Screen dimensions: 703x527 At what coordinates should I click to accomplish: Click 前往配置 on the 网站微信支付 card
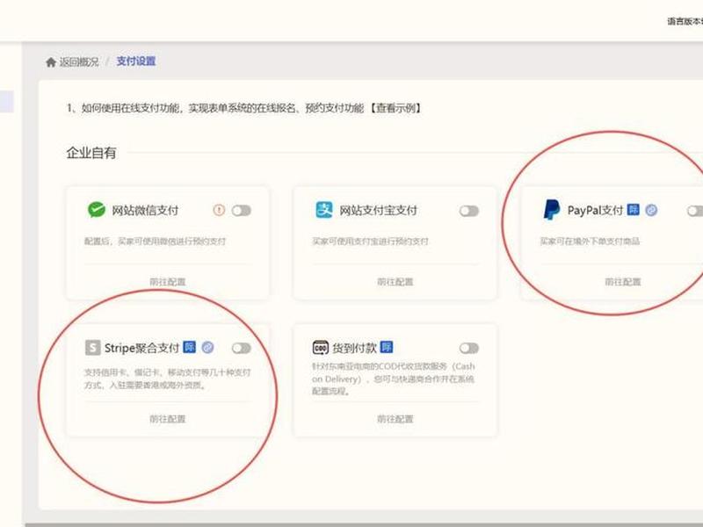[x=167, y=282]
